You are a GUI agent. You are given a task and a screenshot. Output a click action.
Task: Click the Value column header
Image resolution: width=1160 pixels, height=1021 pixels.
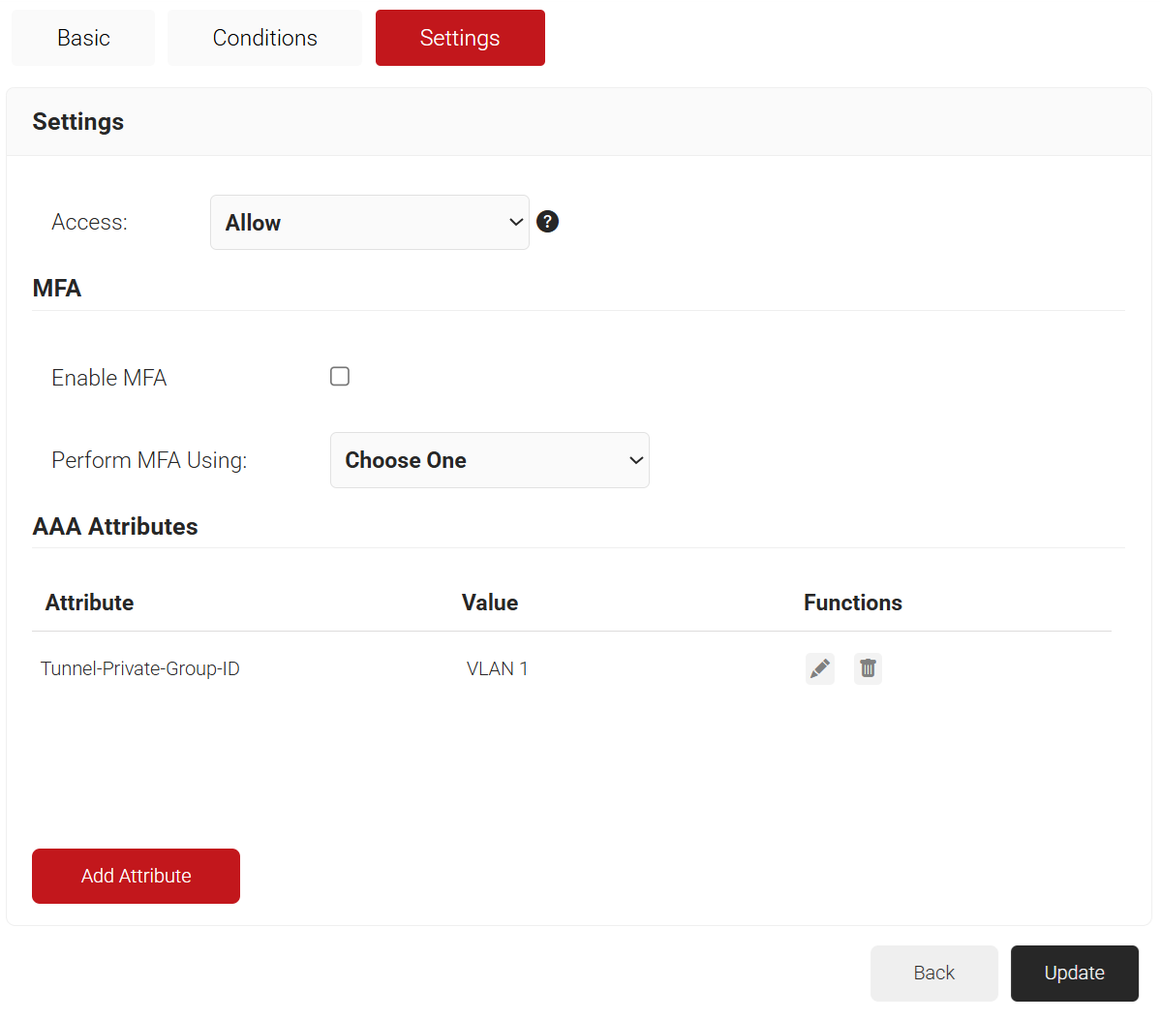[x=490, y=603]
